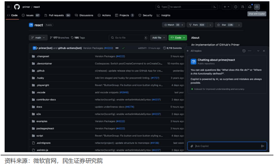This screenshot has width=277, height=167.
Task: Open the .eslintignore file
Action: click(x=44, y=143)
